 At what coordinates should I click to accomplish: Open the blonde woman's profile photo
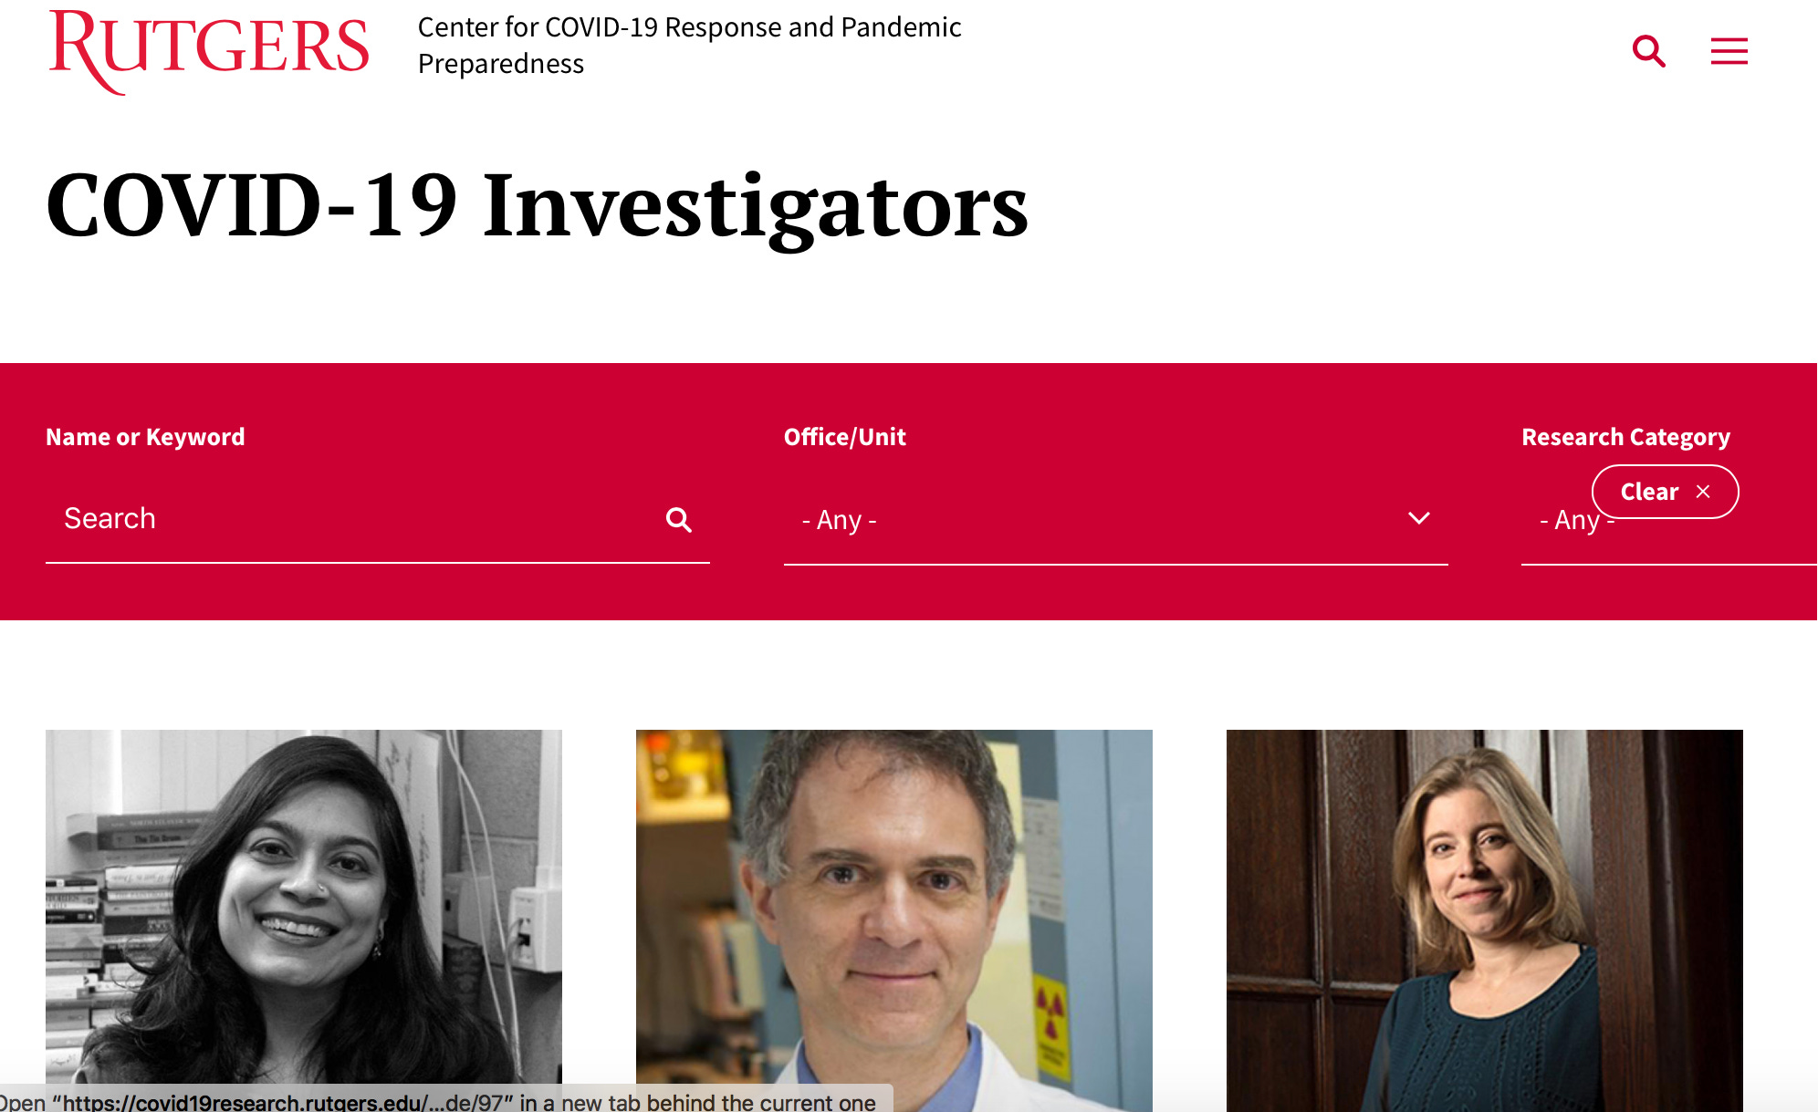tap(1485, 920)
